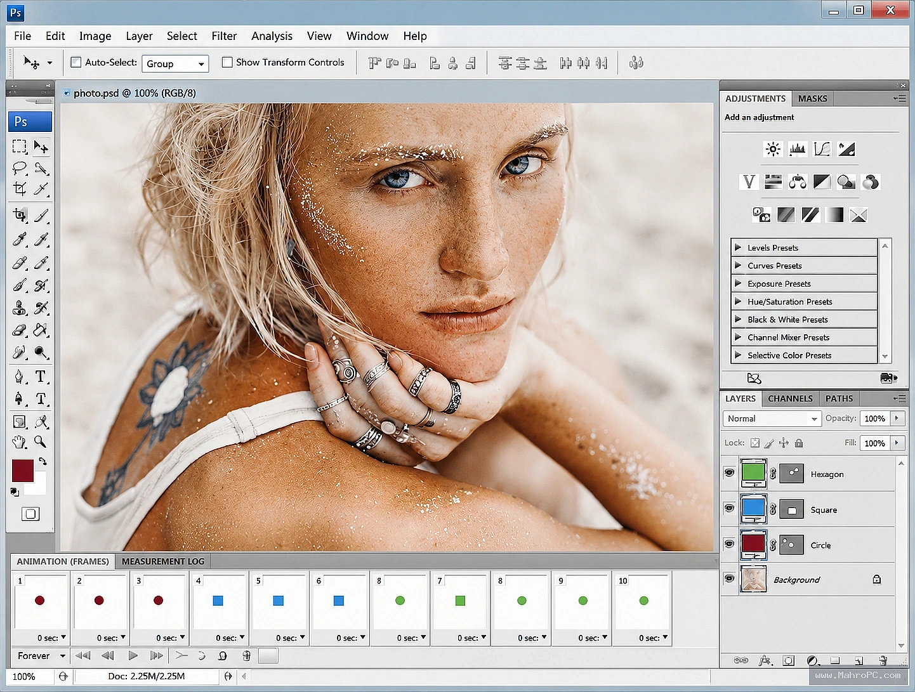The height and width of the screenshot is (692, 915).
Task: Select the first animation frame button
Action: [82, 656]
